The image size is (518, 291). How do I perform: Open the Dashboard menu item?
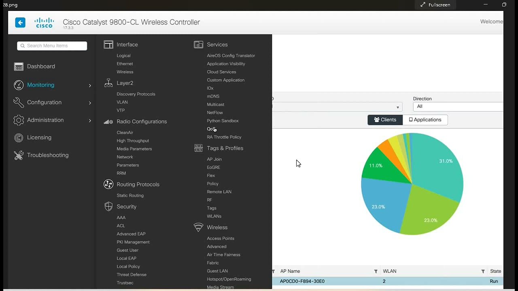click(x=41, y=66)
